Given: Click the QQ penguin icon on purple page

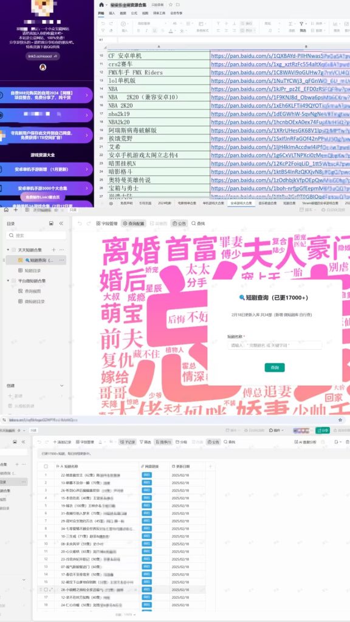Looking at the screenshot, I should pos(43,67).
